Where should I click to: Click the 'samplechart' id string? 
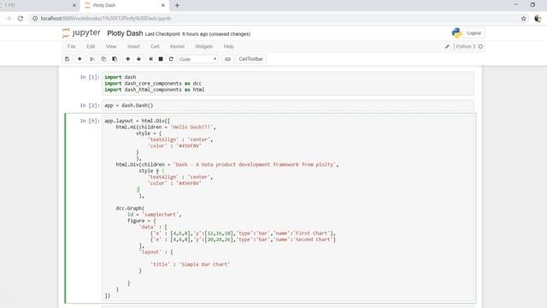coord(161,215)
